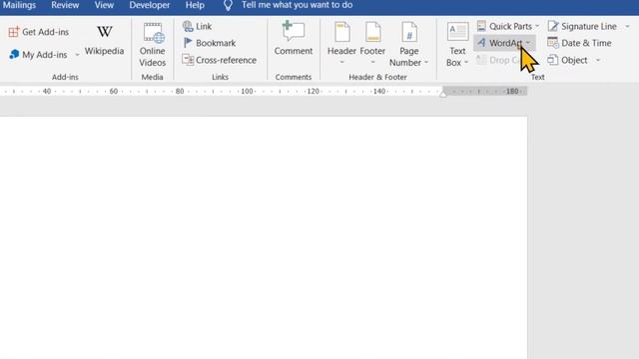Click the Signature Line icon
The height and width of the screenshot is (359, 639).
[552, 26]
